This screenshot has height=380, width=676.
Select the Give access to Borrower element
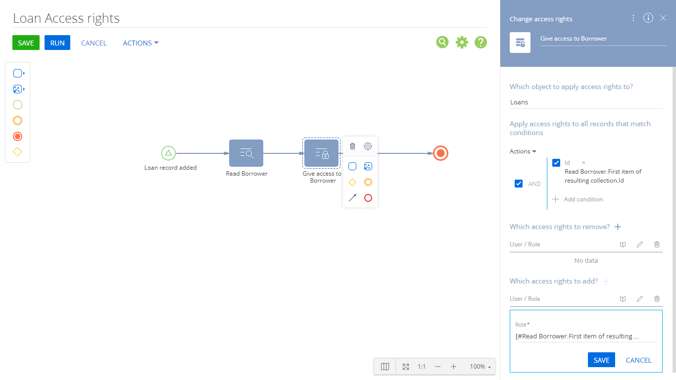pyautogui.click(x=321, y=153)
